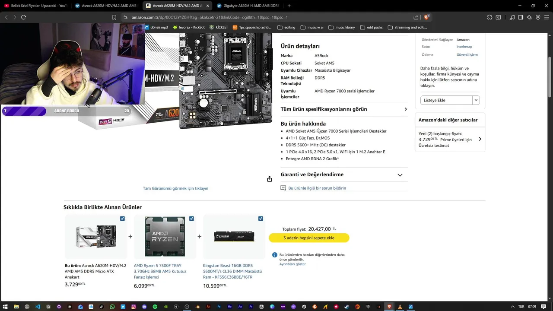Open the levorax - KickBot bookmark

click(x=188, y=27)
